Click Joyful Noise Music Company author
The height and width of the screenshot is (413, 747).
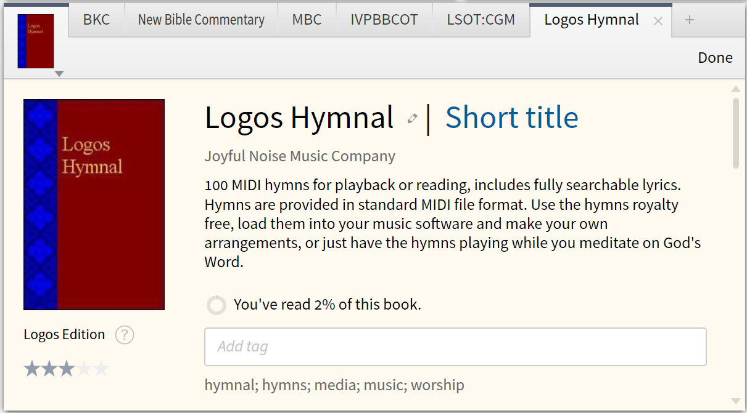click(300, 156)
